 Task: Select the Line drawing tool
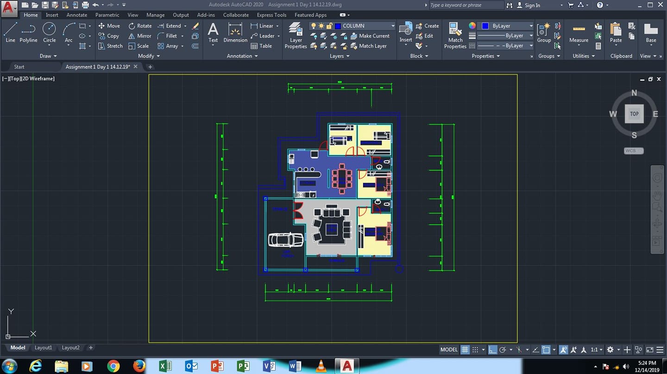pos(10,33)
